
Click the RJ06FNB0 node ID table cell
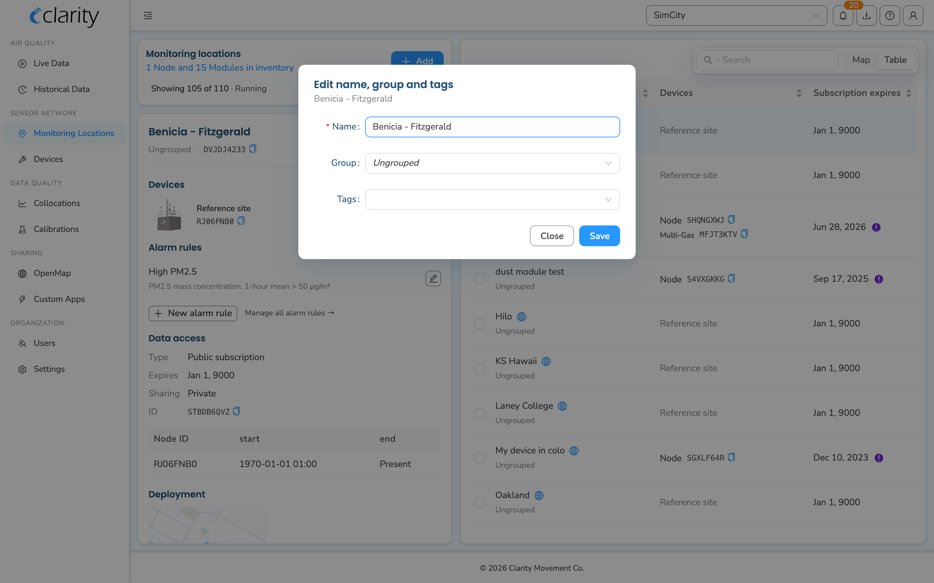(x=175, y=464)
